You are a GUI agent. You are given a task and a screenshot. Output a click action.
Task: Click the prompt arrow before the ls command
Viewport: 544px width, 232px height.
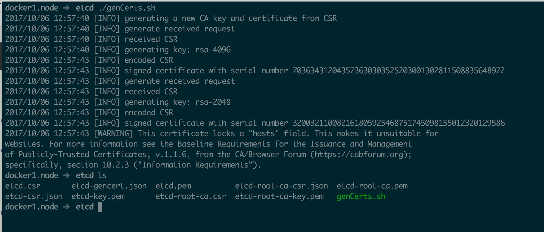click(66, 176)
